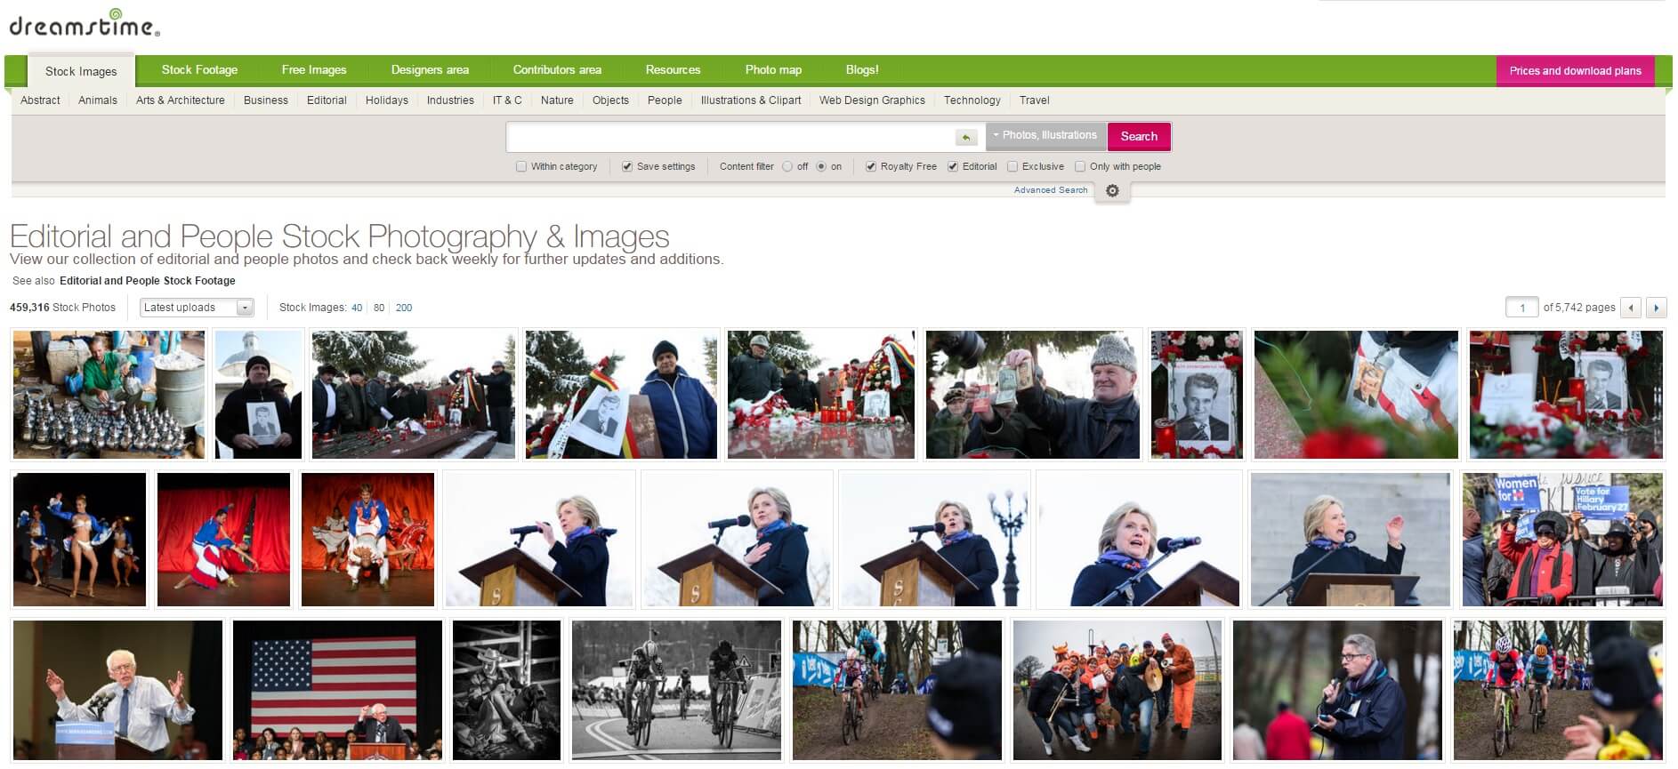Go to next page with right arrow
The width and height of the screenshot is (1678, 769).
(1656, 308)
